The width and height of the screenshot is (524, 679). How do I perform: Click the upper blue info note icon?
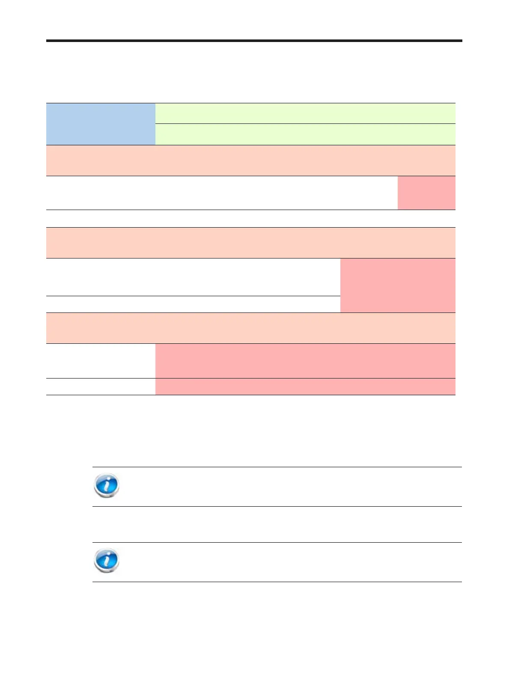tap(106, 486)
